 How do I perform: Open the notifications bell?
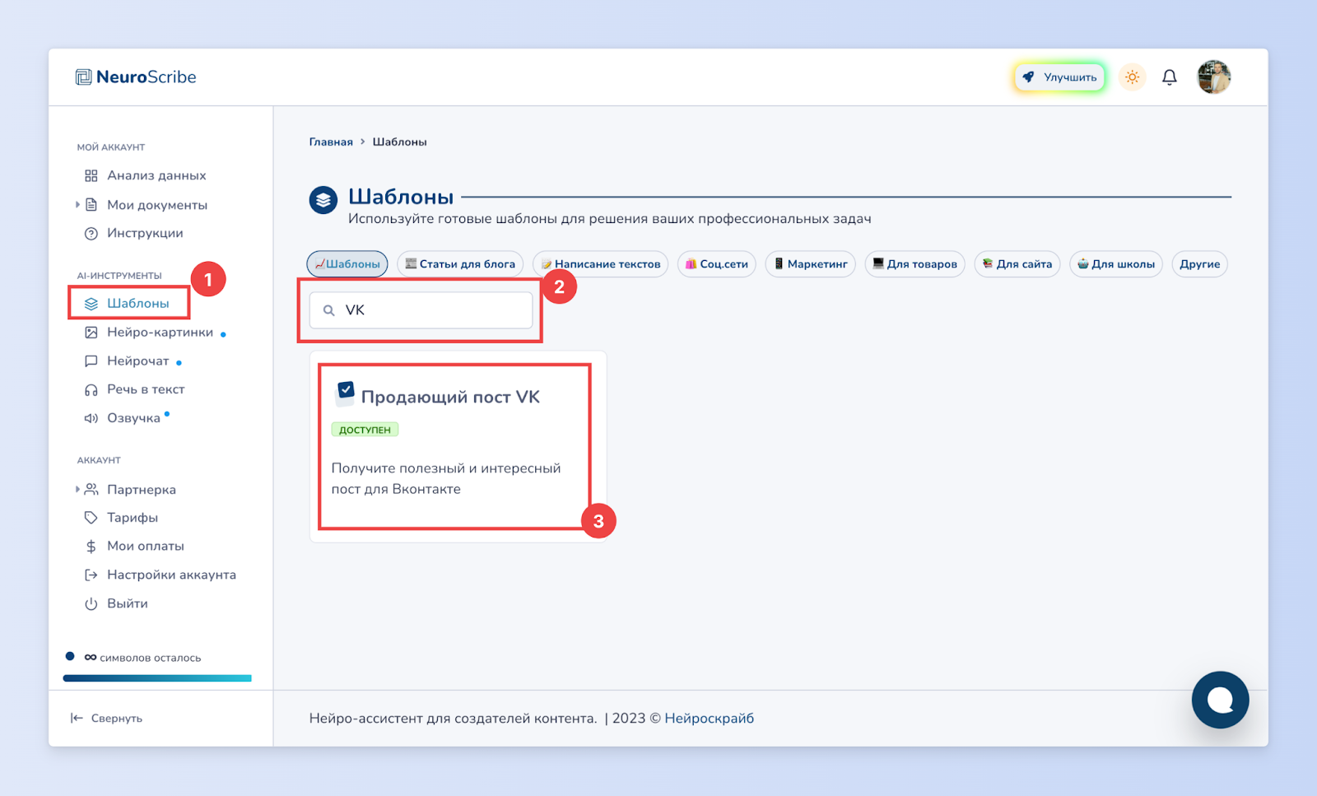click(x=1169, y=77)
